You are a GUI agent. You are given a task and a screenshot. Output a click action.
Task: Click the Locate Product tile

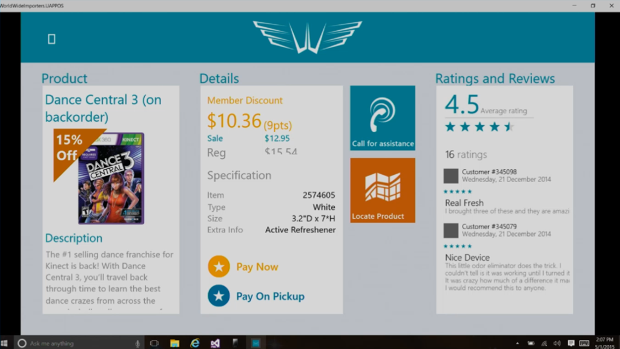[383, 191]
